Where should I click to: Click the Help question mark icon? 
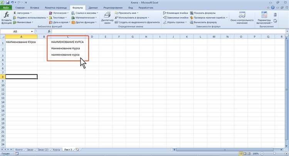pos(273,8)
